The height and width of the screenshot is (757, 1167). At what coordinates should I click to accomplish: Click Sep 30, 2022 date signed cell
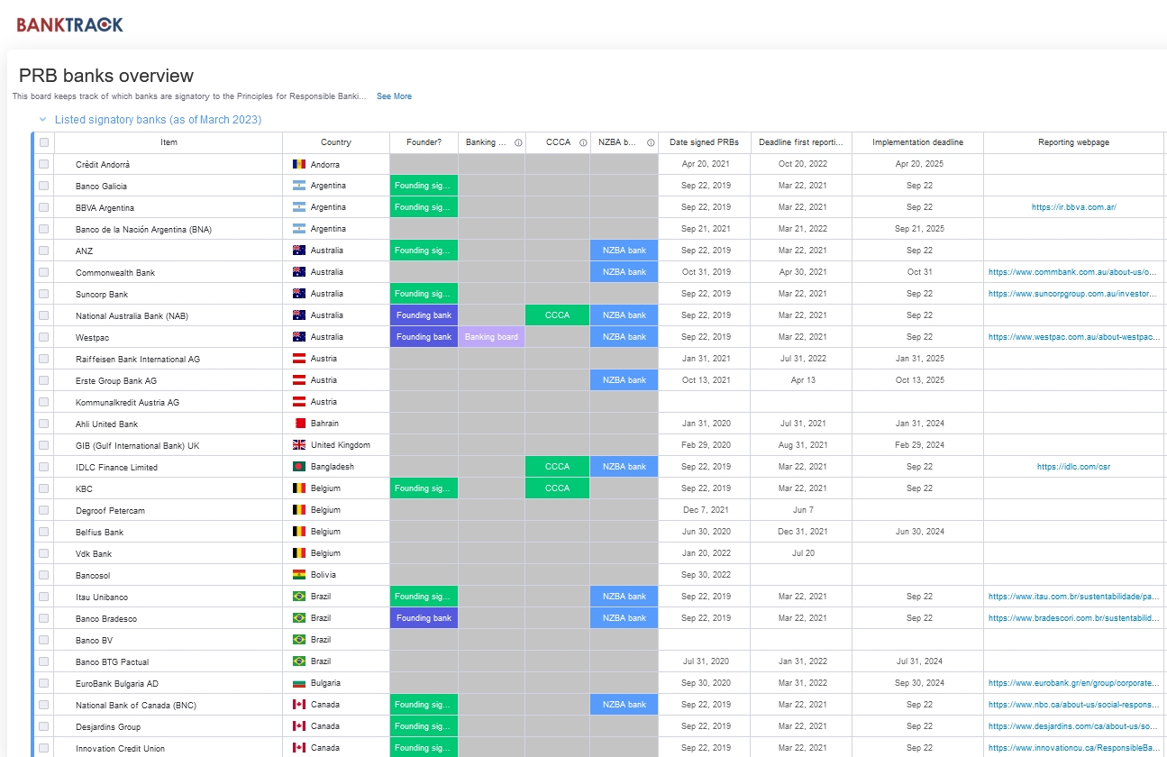[705, 575]
